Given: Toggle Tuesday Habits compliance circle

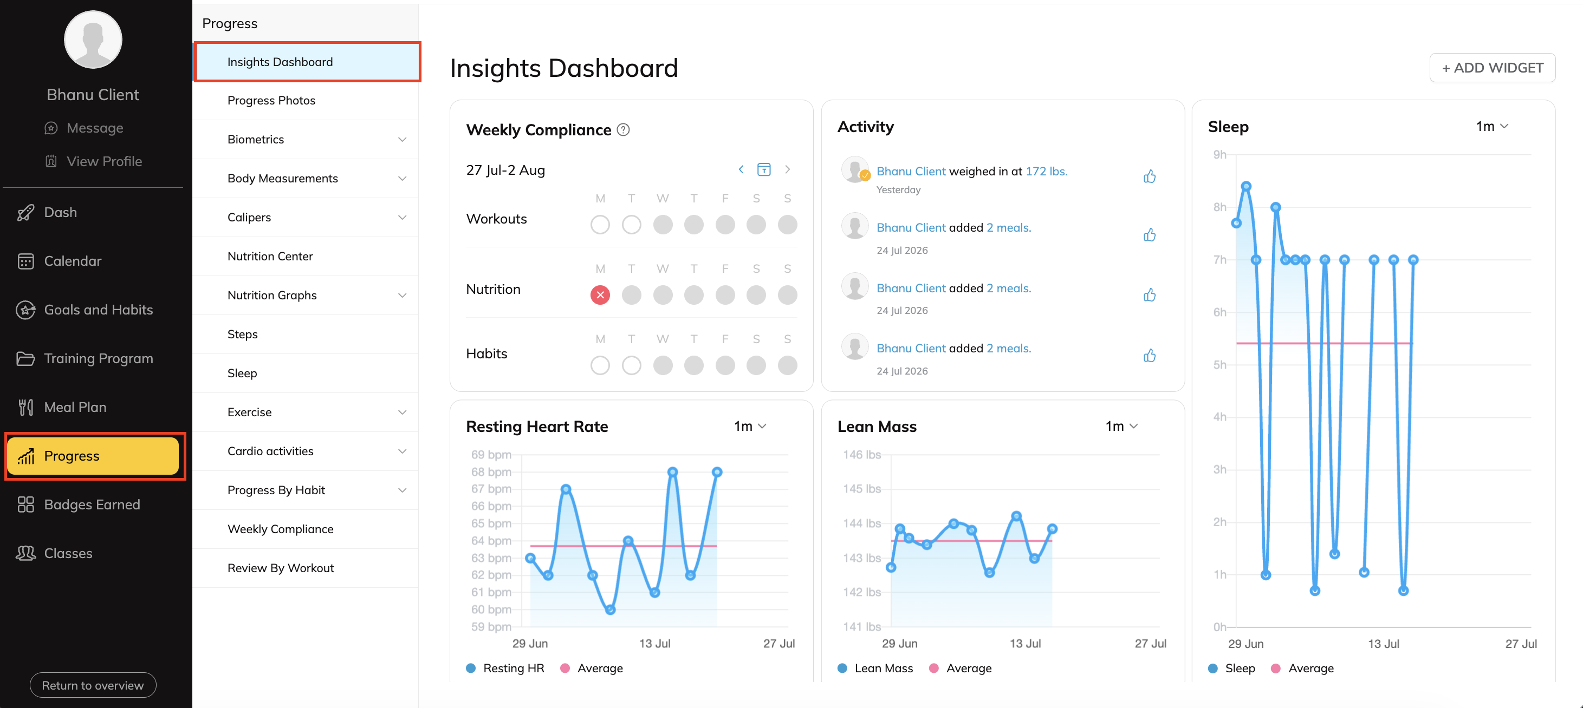Looking at the screenshot, I should pos(631,365).
